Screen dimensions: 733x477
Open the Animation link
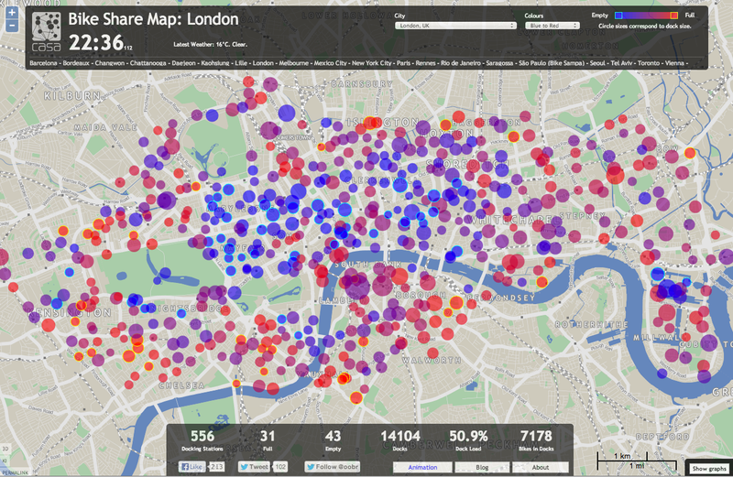tap(422, 467)
